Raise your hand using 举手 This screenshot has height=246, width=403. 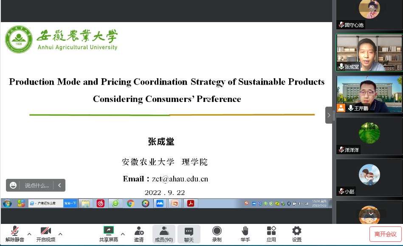tap(245, 234)
